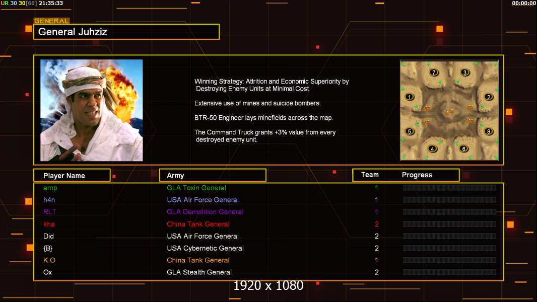Click Ox's loading progress bar
Viewport: 537px width, 302px height.
(x=449, y=272)
